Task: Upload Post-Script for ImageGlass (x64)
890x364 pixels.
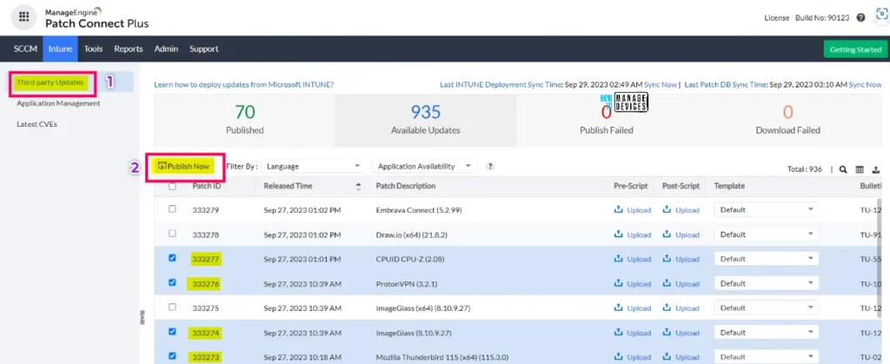Action: click(681, 308)
